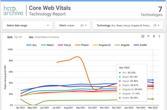
Task: Toggle the Svelte legend entry
Action: [140, 45]
